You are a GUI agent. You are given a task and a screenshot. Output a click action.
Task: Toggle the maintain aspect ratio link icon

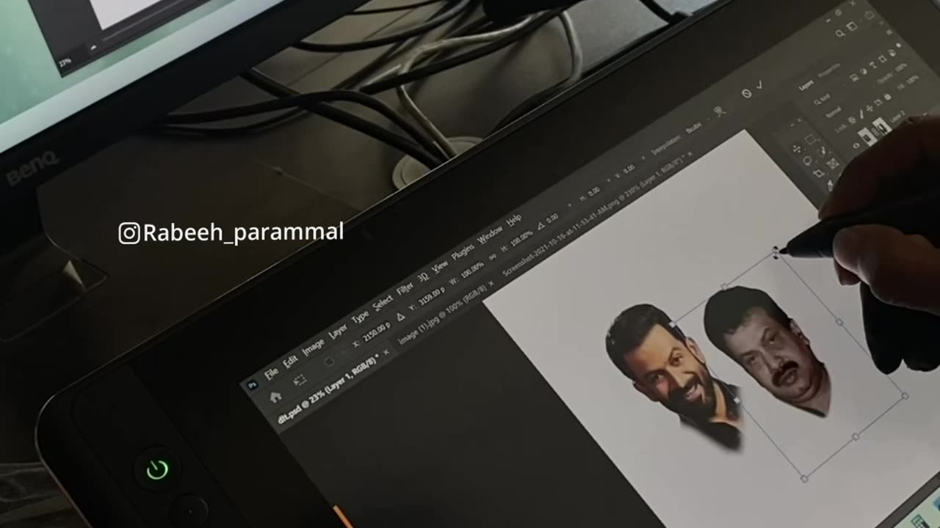[493, 257]
